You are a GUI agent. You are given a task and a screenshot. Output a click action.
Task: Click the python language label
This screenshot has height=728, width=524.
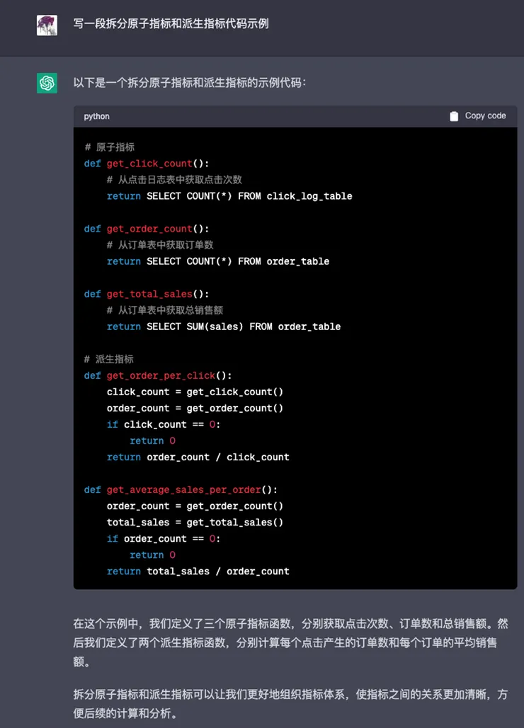[x=96, y=117]
